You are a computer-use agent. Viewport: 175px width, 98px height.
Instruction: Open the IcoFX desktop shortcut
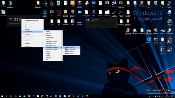pyautogui.click(x=170, y=13)
